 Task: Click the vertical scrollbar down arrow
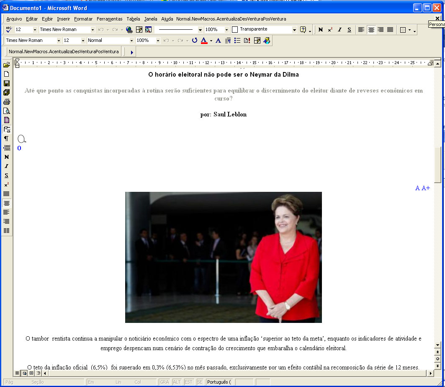coord(437,345)
